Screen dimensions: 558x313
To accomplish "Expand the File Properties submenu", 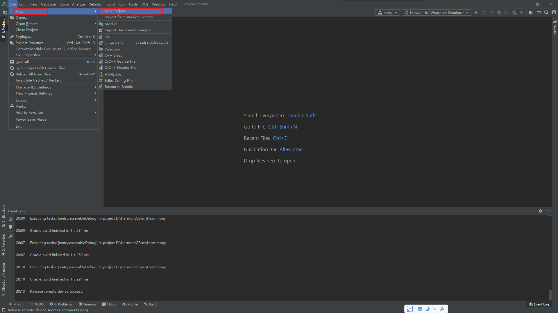I will tap(53, 55).
